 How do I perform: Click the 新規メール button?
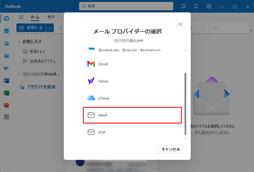[x=31, y=28]
